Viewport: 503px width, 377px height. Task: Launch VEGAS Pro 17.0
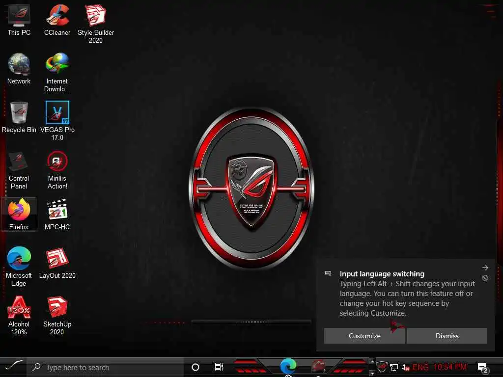pyautogui.click(x=57, y=121)
